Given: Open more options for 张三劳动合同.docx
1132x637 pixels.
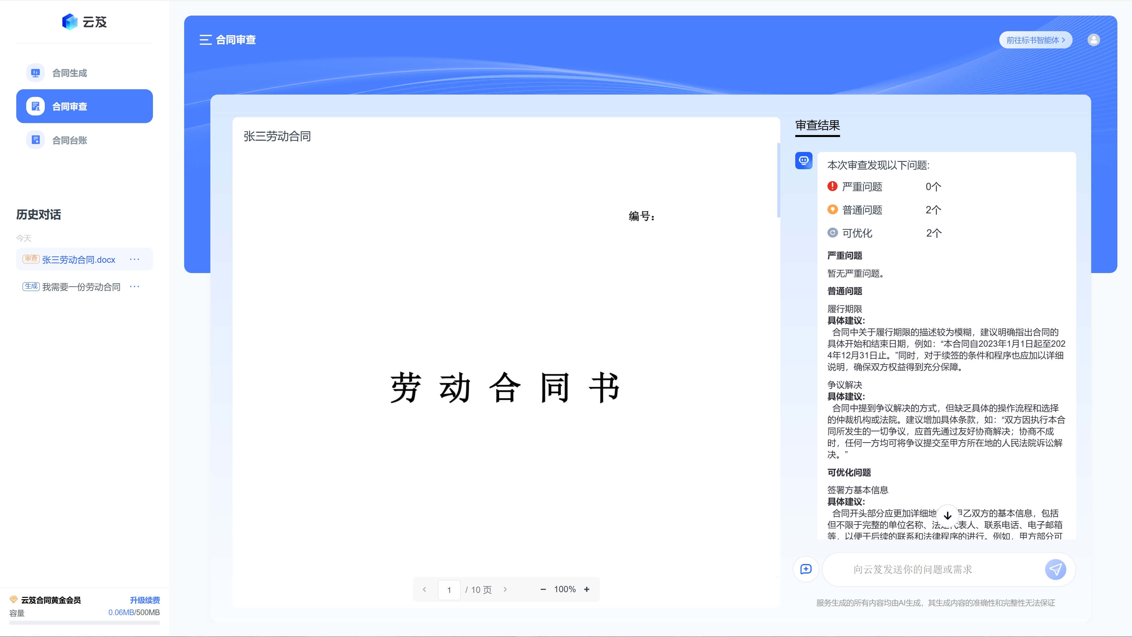Looking at the screenshot, I should [134, 259].
